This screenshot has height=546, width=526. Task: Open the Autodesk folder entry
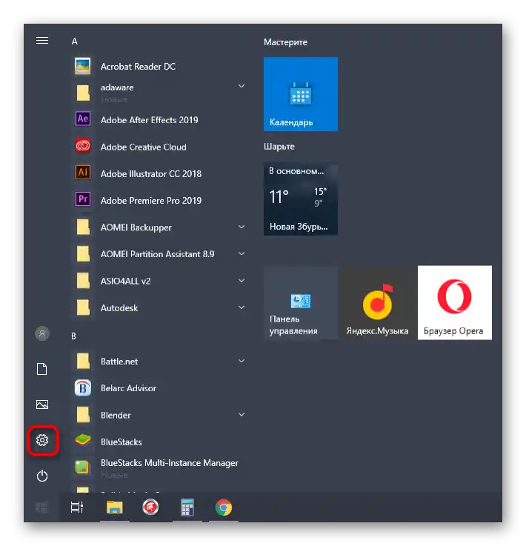(x=159, y=307)
